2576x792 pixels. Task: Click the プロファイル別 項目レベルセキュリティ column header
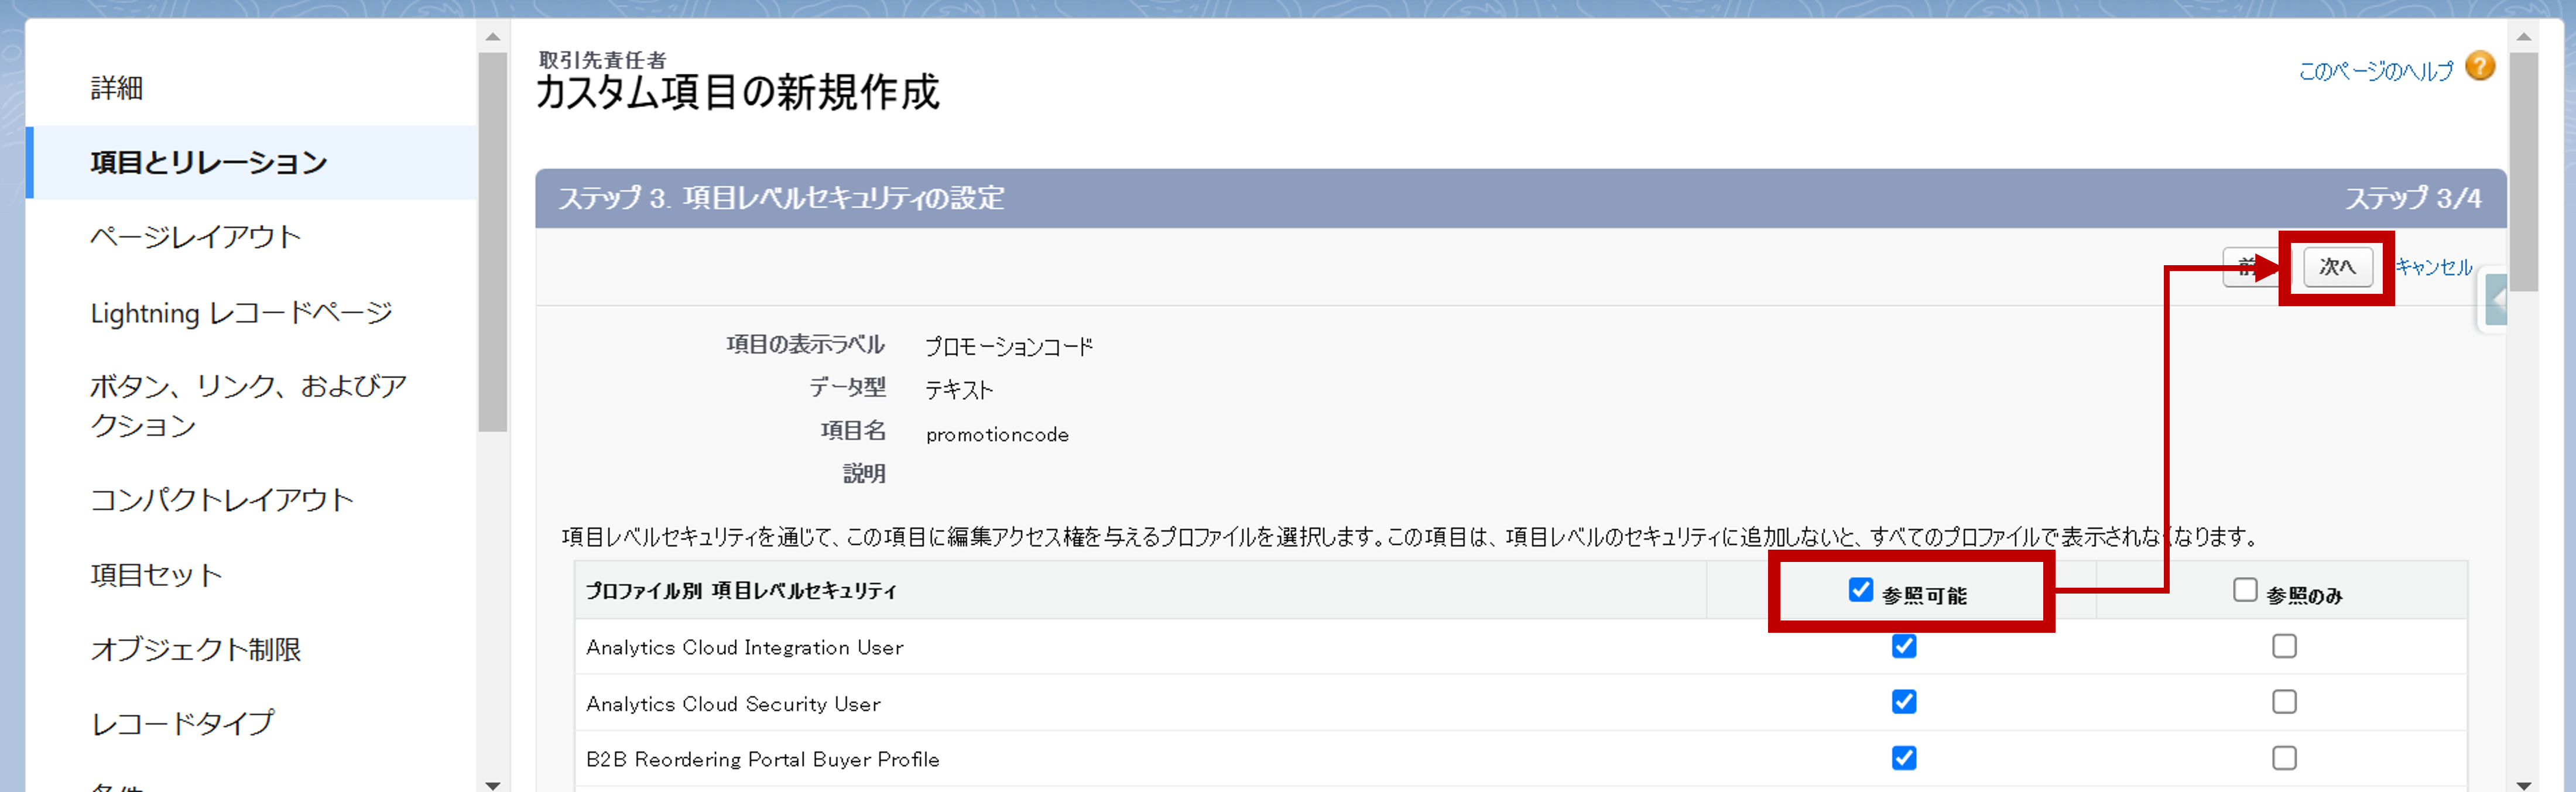click(741, 591)
